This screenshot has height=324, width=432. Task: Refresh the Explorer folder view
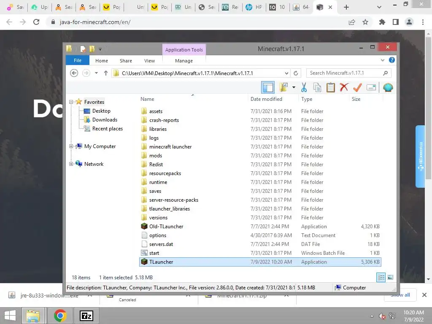click(296, 73)
